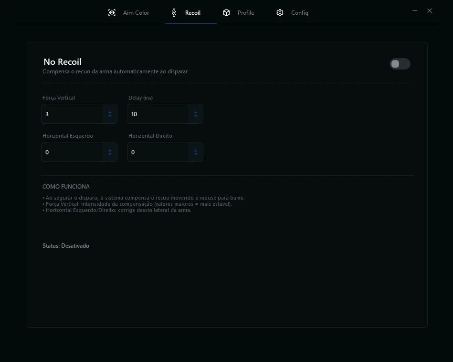Increase Delay (ms) with up arrow
453x362 pixels.
tap(196, 112)
